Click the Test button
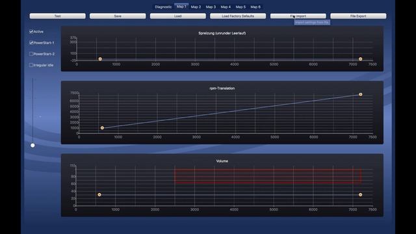Image resolution: width=416 pixels, height=234 pixels. [x=58, y=16]
